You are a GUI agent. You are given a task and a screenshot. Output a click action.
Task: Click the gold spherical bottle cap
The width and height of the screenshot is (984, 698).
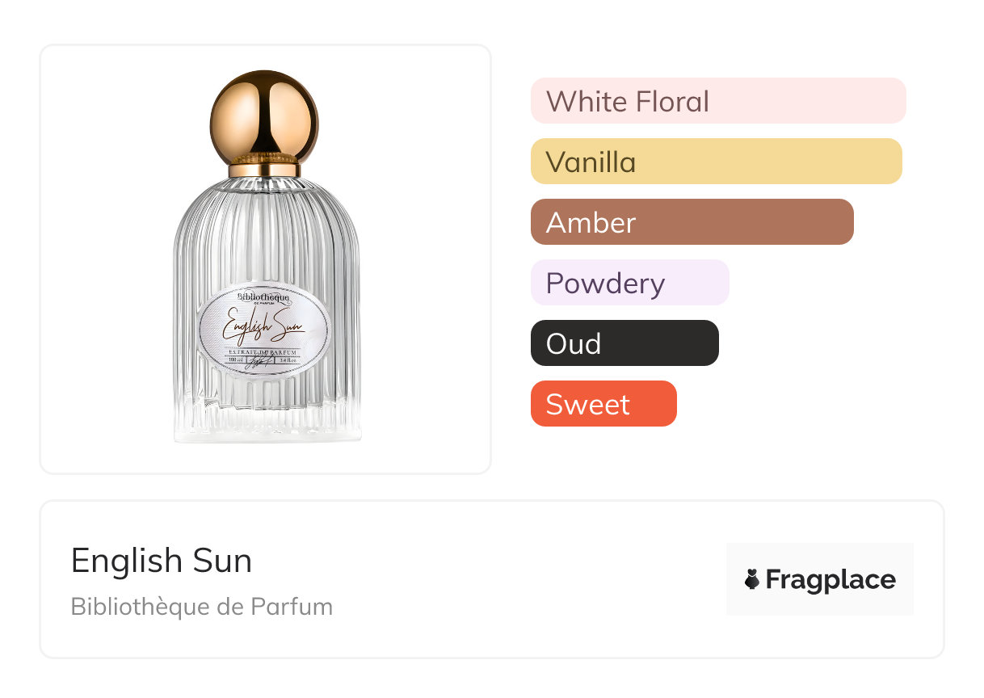click(x=264, y=116)
